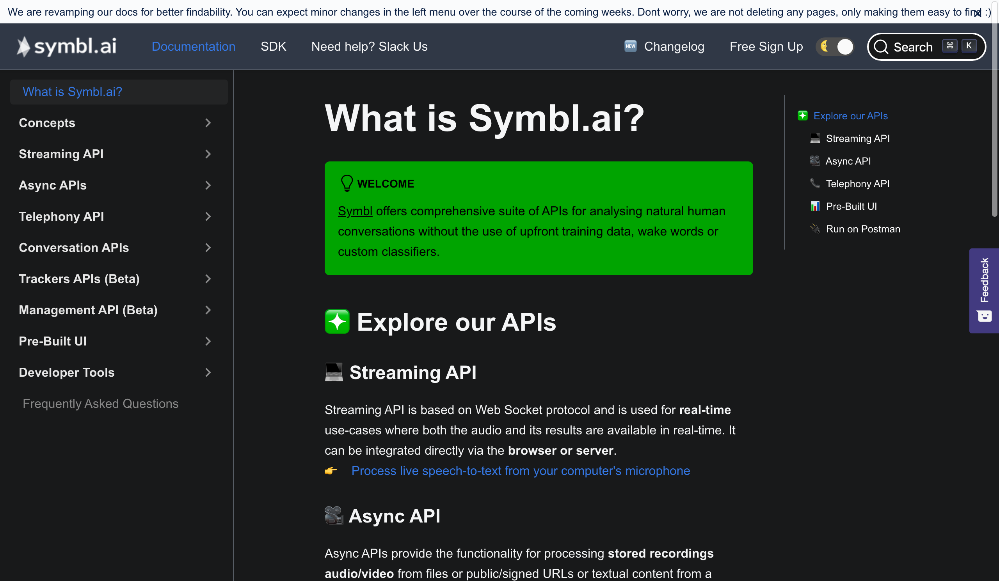999x581 pixels.
Task: Select What is Symbl.ai? in sidebar
Action: (x=119, y=92)
